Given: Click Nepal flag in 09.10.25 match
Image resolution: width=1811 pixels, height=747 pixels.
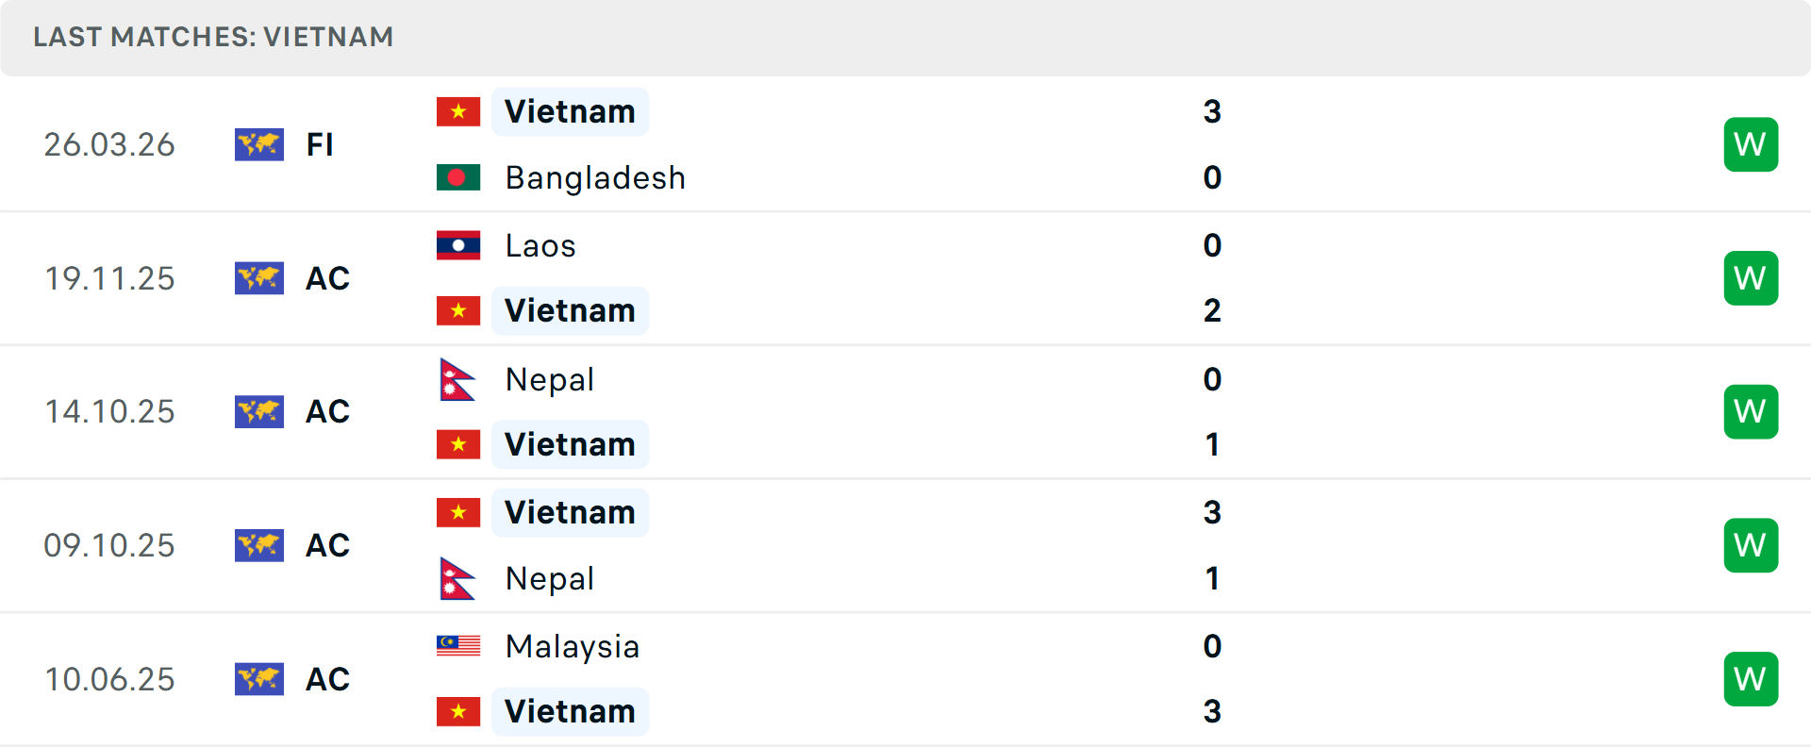Looking at the screenshot, I should pyautogui.click(x=458, y=578).
